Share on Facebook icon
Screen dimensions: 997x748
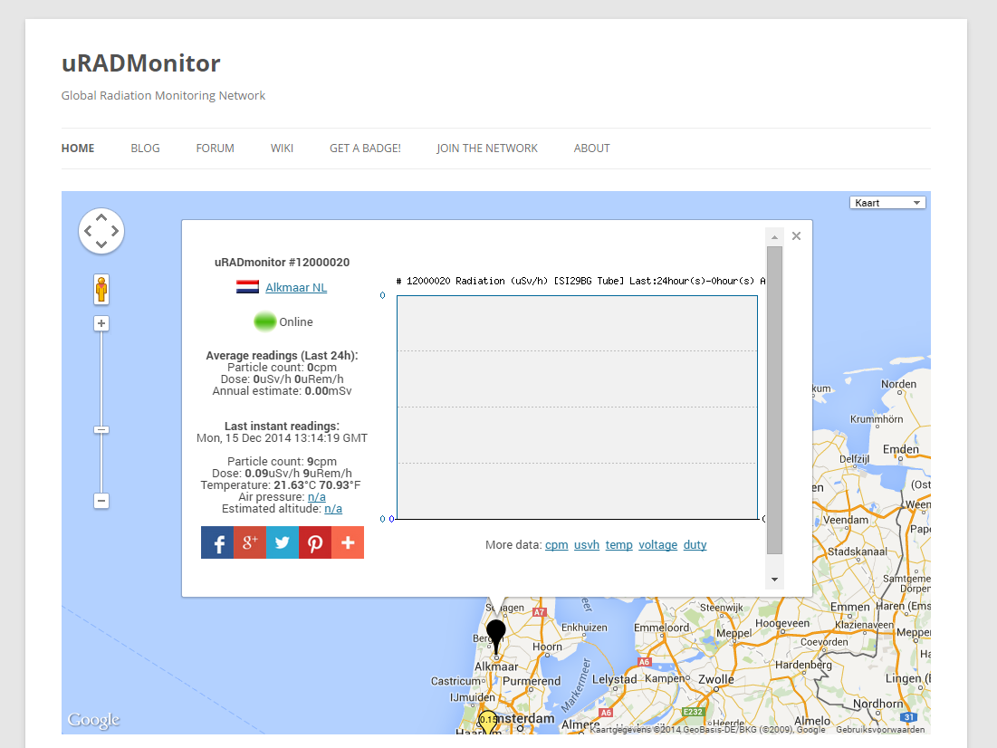(217, 542)
